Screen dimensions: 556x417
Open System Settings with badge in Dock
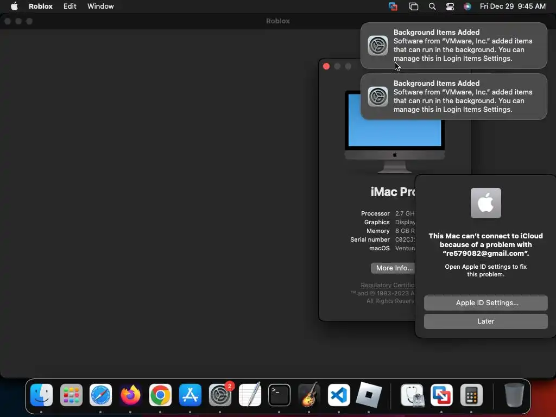point(220,395)
